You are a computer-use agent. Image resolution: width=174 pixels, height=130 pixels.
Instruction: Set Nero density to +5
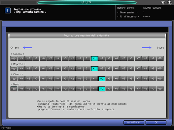click(124, 89)
